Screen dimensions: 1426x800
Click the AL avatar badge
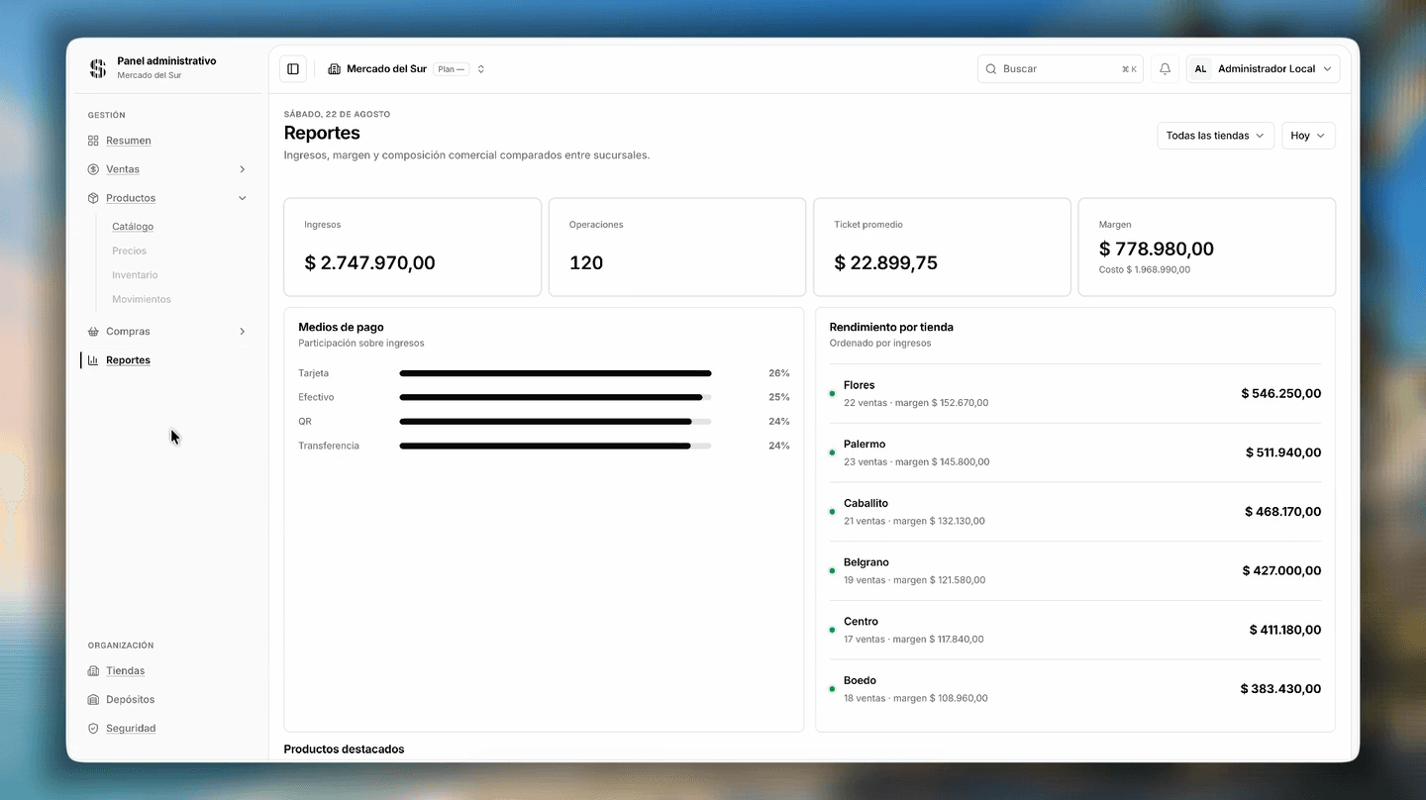pyautogui.click(x=1200, y=69)
